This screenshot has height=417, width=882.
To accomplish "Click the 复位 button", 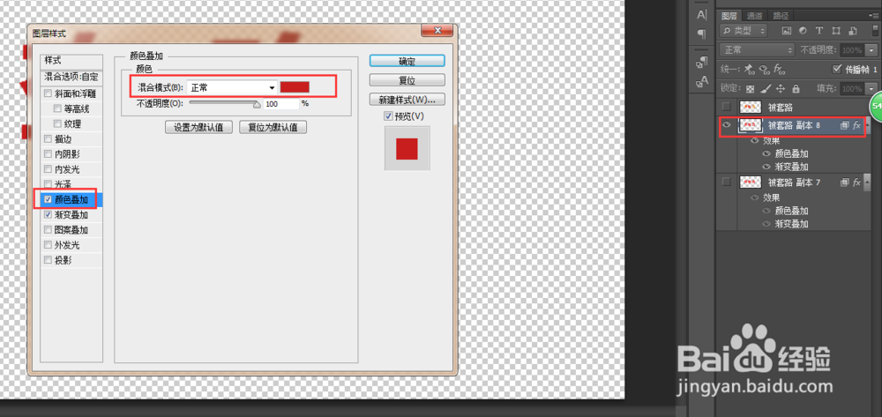I will (x=407, y=80).
